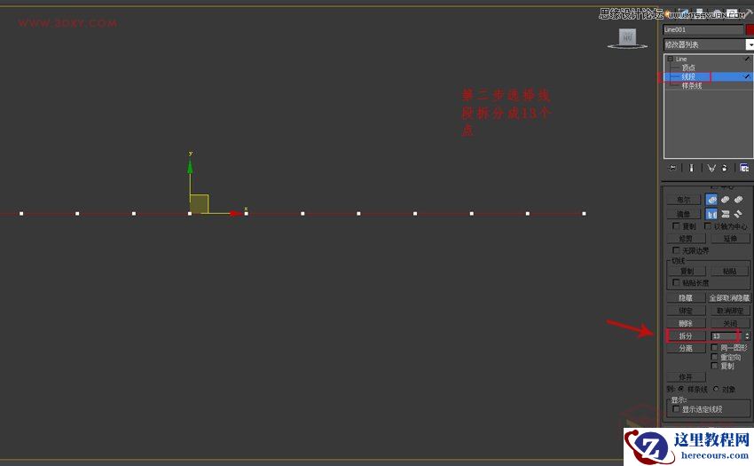Viewport: 754px width, 466px height.
Task: Click remove modifier from stack icon
Action: point(725,168)
